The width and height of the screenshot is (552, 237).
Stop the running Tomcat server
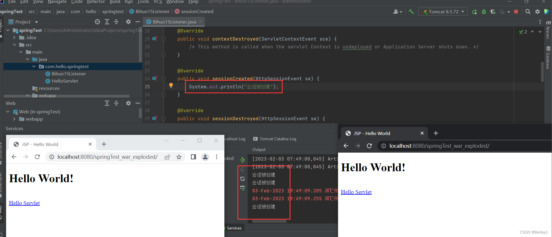tap(516, 12)
